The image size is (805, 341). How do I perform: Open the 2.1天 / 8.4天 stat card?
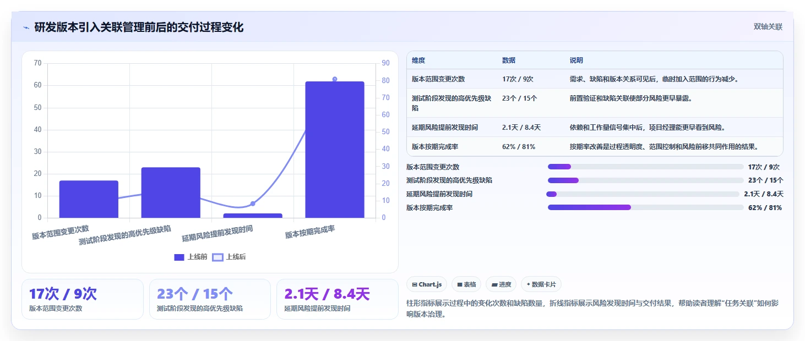click(x=337, y=299)
